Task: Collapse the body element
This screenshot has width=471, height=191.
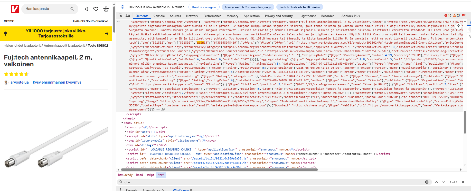Action: tap(122, 123)
